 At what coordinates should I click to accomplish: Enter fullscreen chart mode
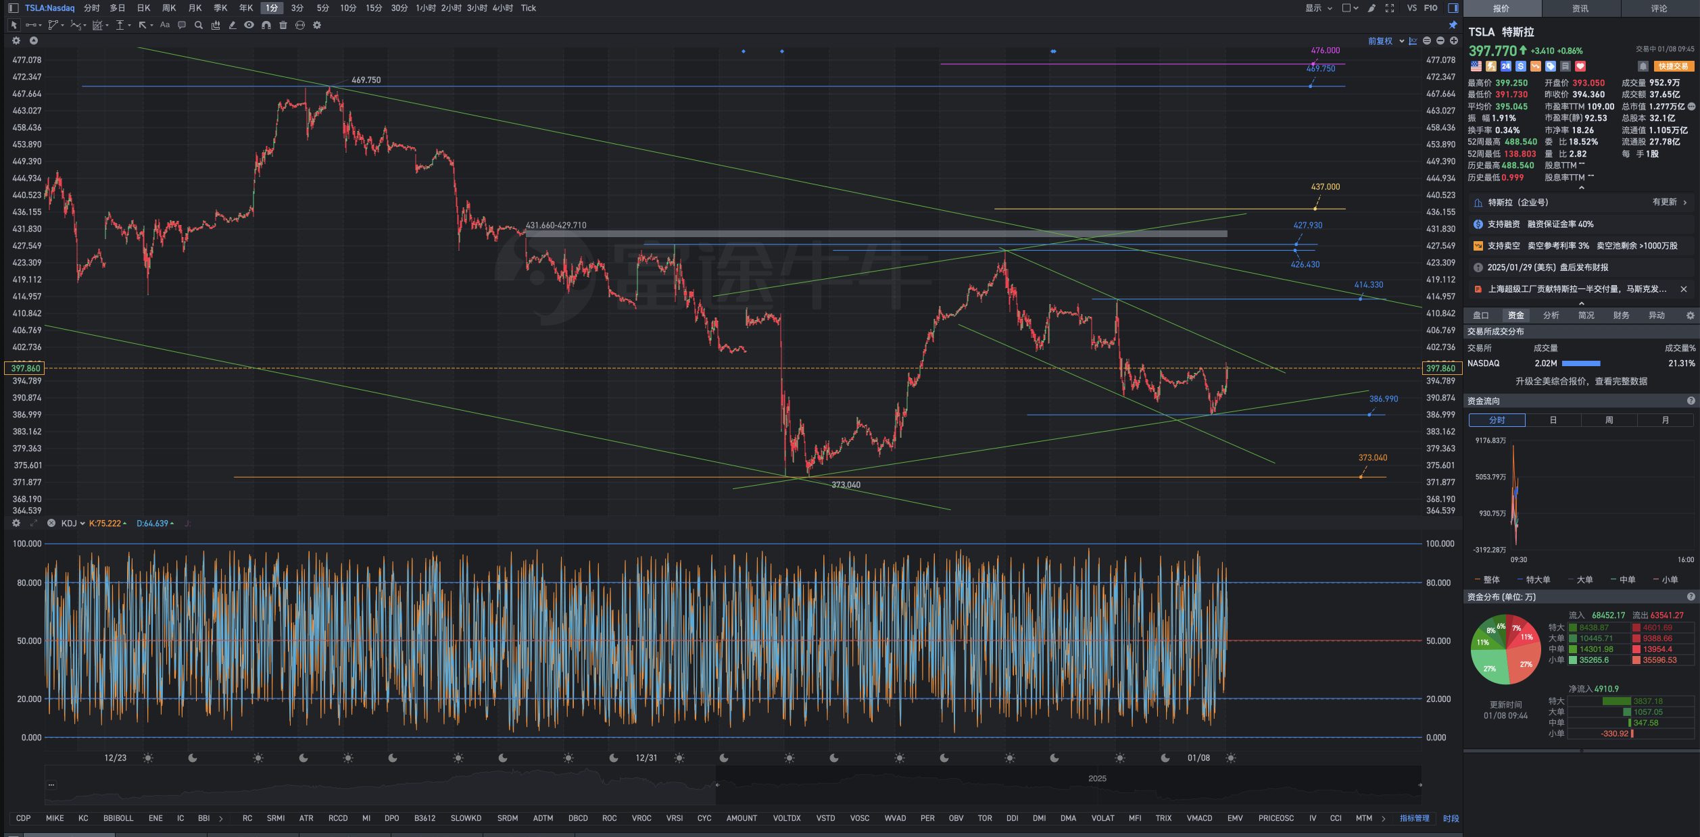[1390, 8]
